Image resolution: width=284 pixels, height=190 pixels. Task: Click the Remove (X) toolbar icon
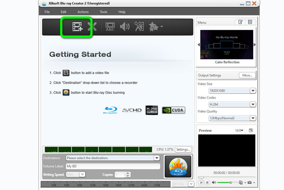92,27
